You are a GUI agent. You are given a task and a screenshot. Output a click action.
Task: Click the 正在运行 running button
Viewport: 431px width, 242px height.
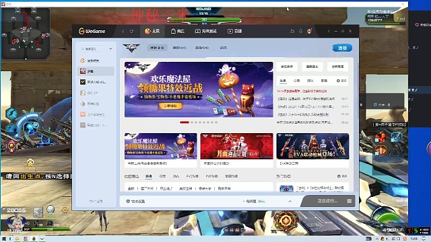coord(327,201)
